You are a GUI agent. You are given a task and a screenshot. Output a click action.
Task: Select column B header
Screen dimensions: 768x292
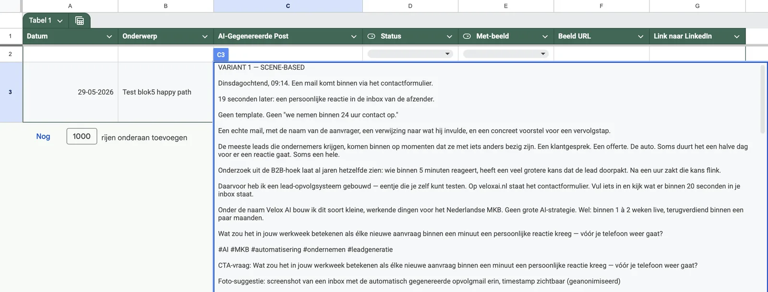pyautogui.click(x=166, y=6)
